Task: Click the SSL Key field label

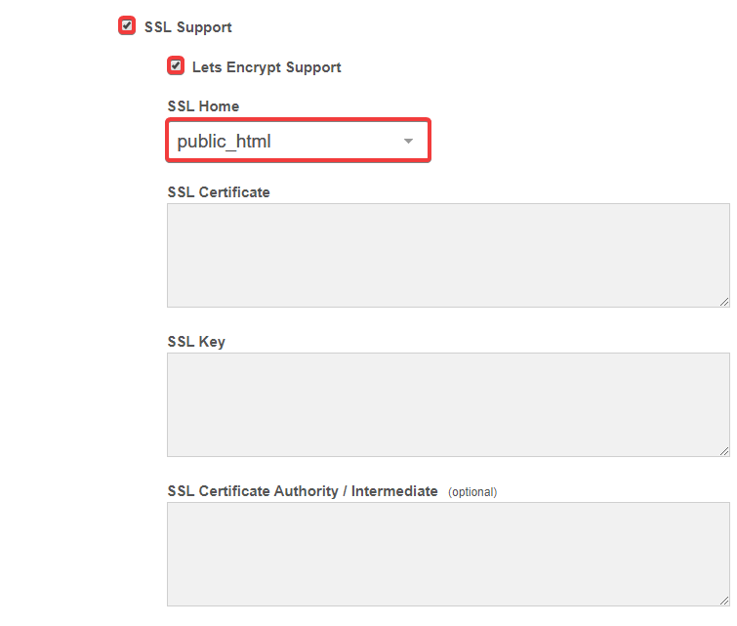Action: pos(196,342)
